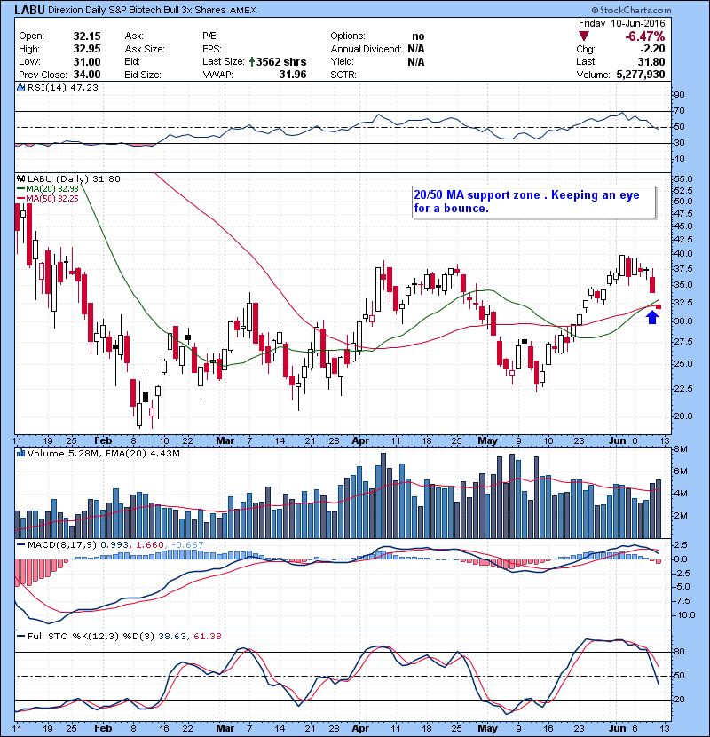Click the red down-triangle change indicator
Screen dimensions: 710x737
(584, 36)
